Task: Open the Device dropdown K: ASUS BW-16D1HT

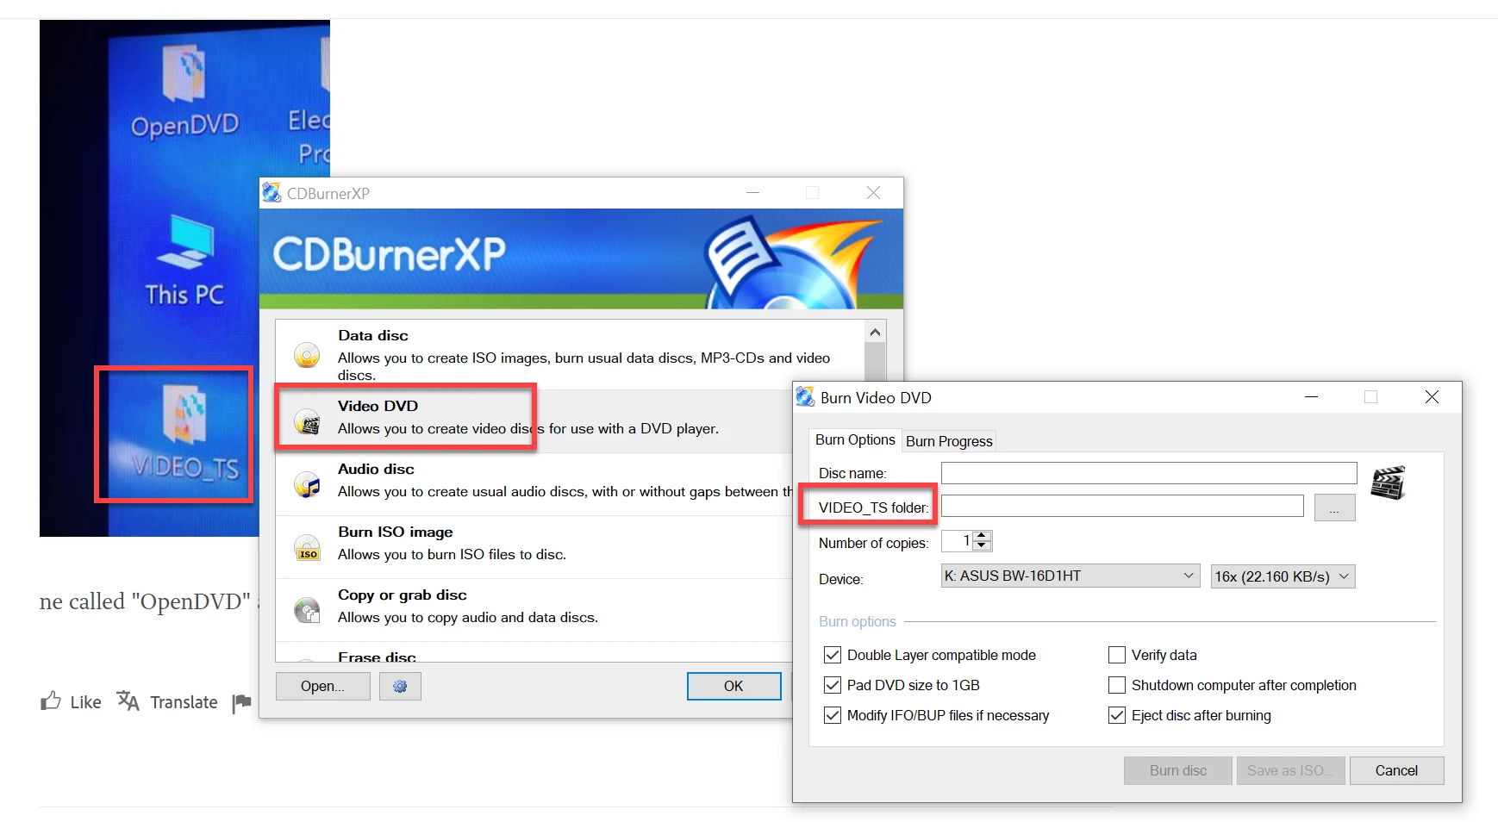Action: 1070,576
